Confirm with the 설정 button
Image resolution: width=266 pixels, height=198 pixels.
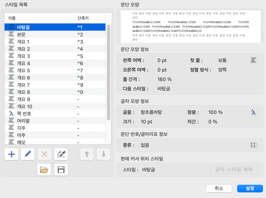(250, 189)
